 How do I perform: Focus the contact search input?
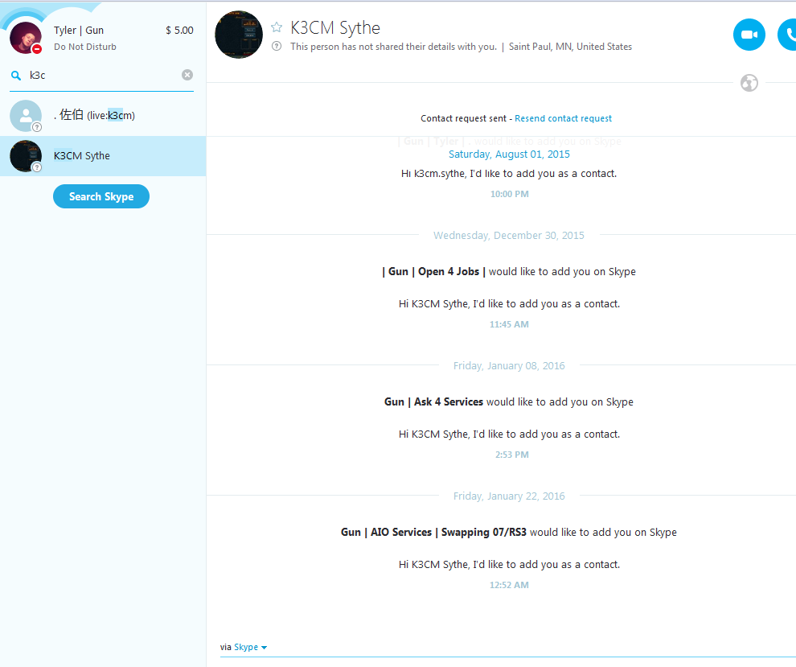tap(101, 75)
